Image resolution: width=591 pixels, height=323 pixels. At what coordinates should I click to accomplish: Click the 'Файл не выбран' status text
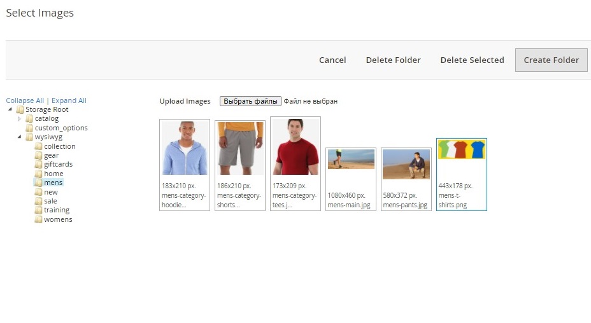[311, 101]
